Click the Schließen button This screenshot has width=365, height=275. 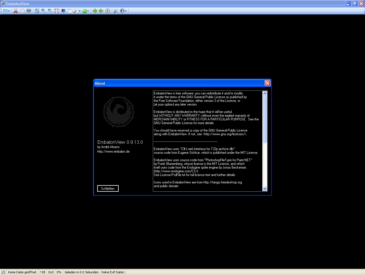(108, 188)
